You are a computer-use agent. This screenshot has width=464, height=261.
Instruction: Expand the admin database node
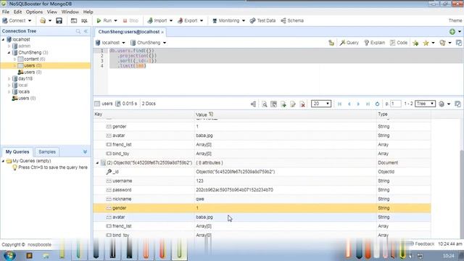click(9, 46)
